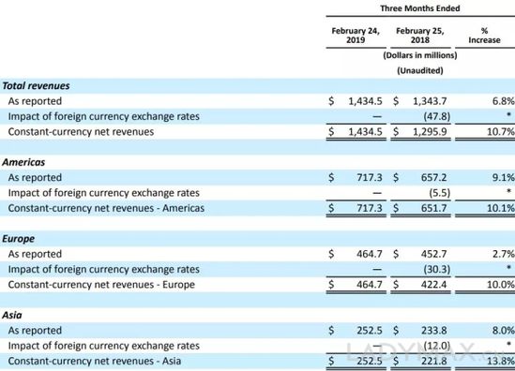Select Americas as-reported value 657.2
The width and height of the screenshot is (515, 371).
(433, 177)
